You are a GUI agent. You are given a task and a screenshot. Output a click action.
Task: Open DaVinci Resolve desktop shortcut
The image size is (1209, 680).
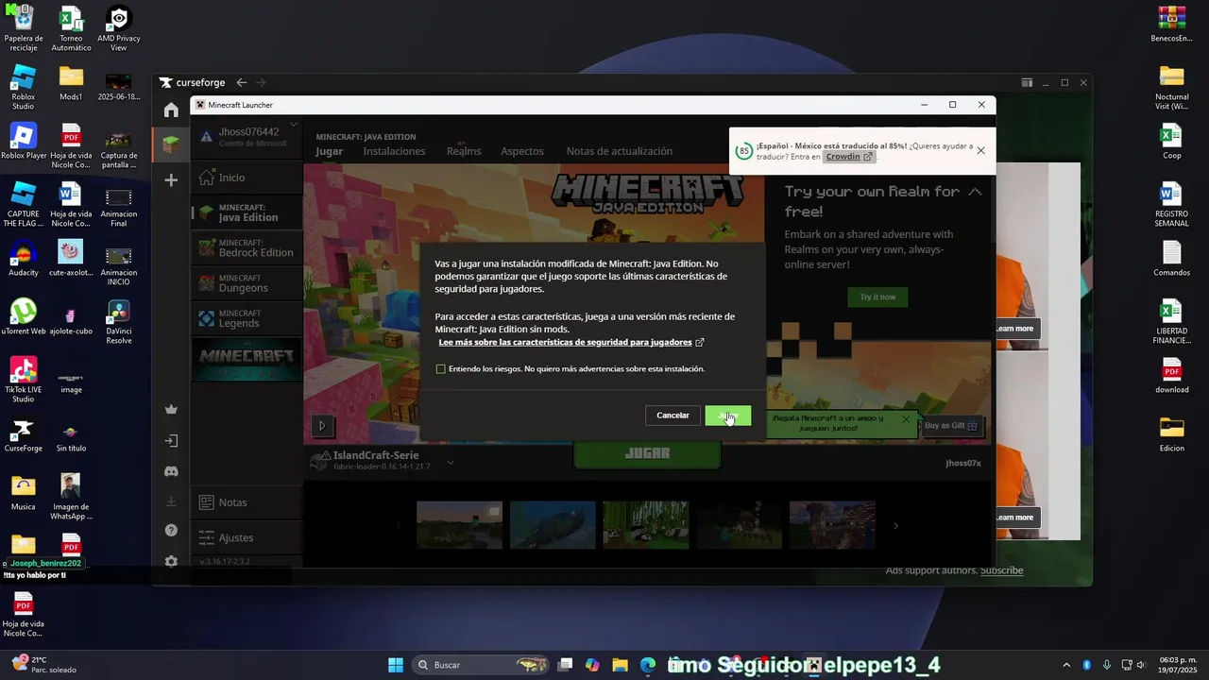(118, 322)
